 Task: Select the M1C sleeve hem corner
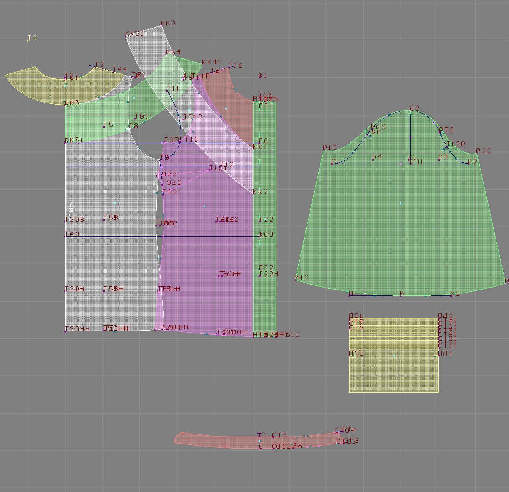(295, 280)
